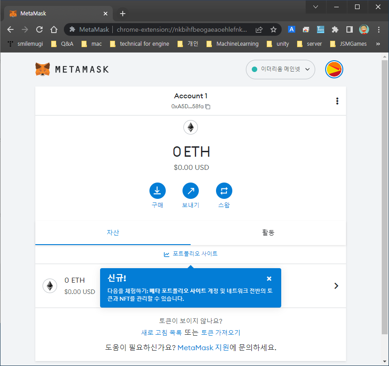Click the $0.00 USD main balance
389x366 pixels.
pyautogui.click(x=191, y=168)
